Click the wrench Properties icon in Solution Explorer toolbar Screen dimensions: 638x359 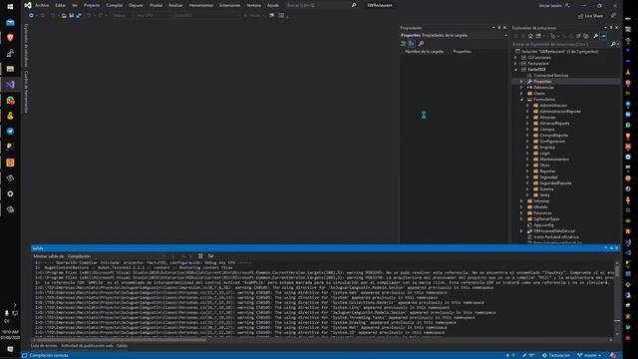596,36
